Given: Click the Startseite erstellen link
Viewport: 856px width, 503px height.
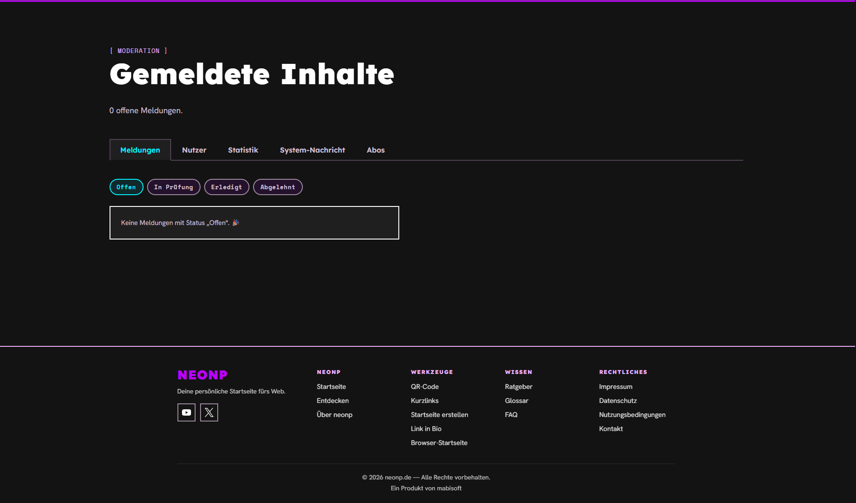Looking at the screenshot, I should tap(440, 415).
